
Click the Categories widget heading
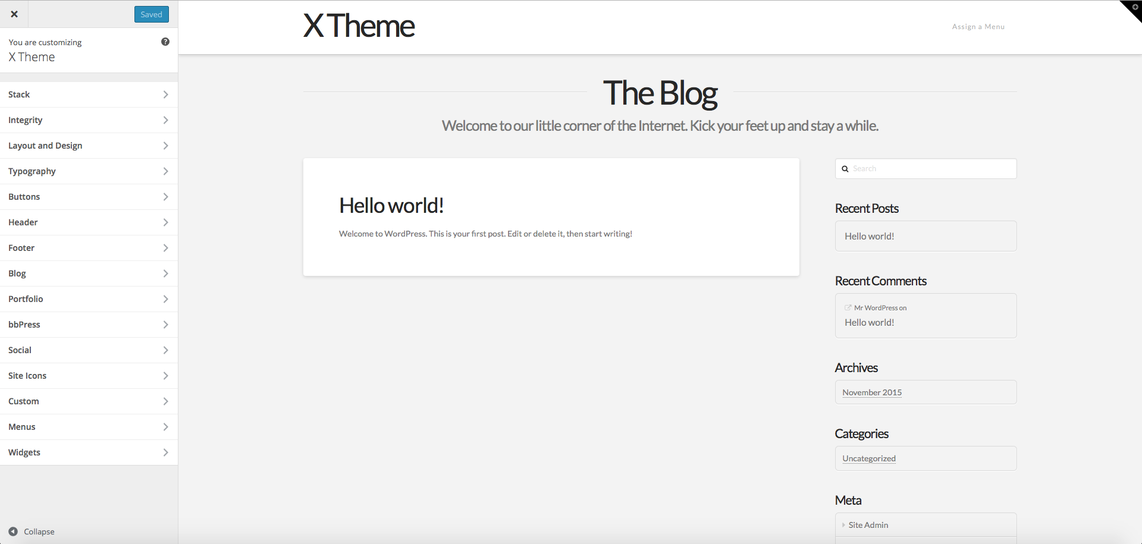click(x=862, y=434)
